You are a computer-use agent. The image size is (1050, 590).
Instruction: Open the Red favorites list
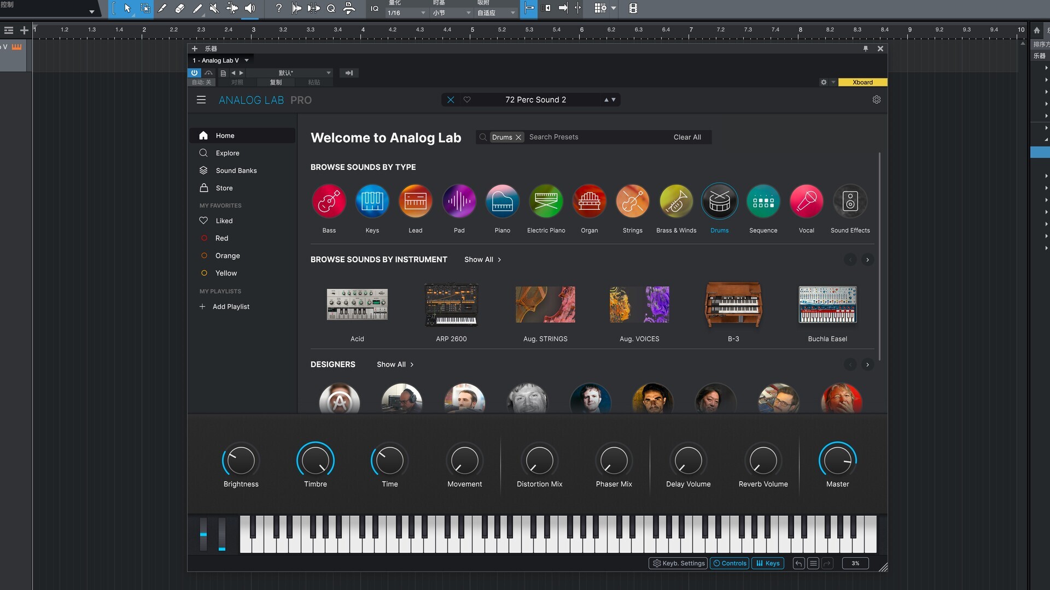click(242, 238)
